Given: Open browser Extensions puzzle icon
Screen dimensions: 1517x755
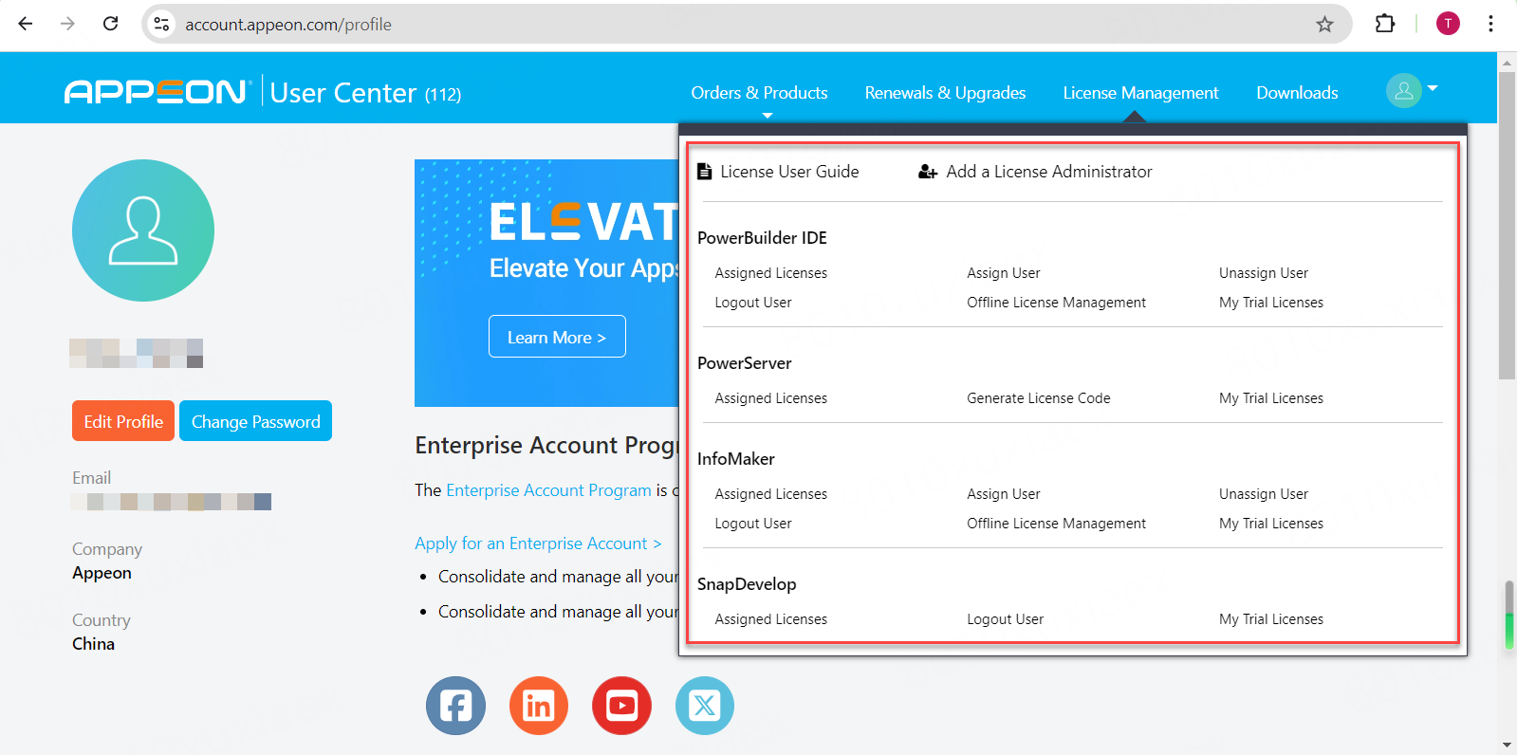Looking at the screenshot, I should point(1385,25).
